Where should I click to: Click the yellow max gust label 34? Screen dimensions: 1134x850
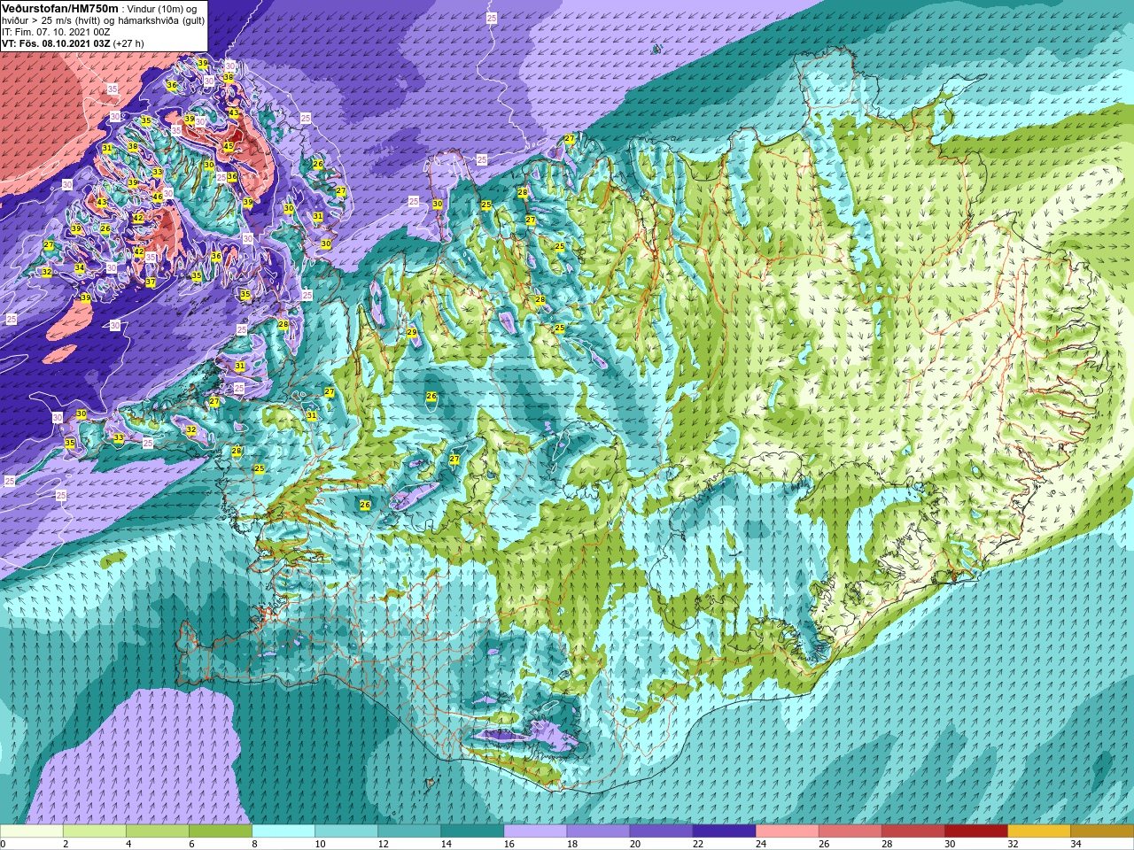point(80,267)
